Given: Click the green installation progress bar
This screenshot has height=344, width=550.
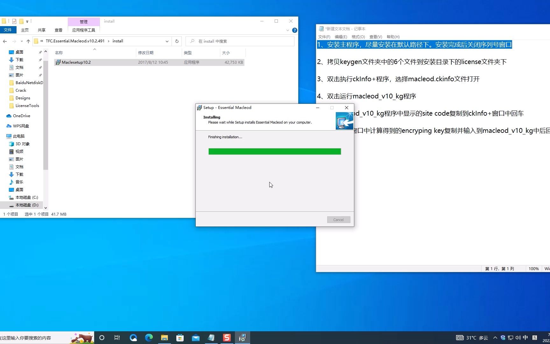Looking at the screenshot, I should pos(275,152).
